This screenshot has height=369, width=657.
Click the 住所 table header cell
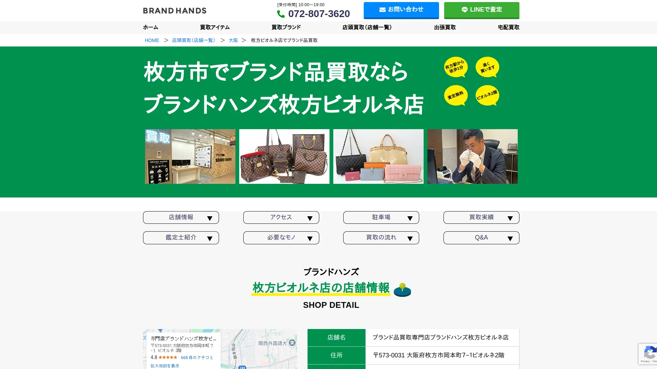(x=336, y=355)
